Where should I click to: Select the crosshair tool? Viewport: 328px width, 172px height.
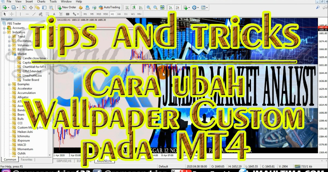pyautogui.click(x=12, y=14)
